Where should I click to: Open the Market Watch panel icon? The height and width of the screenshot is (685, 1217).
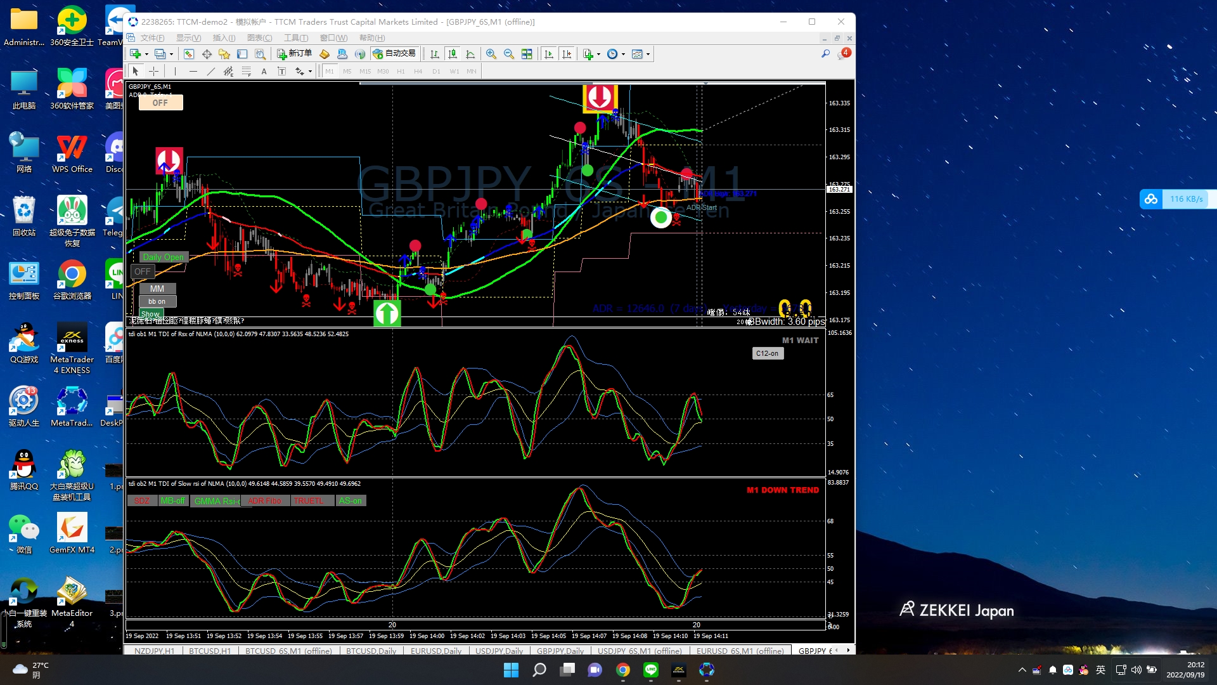[x=189, y=54]
